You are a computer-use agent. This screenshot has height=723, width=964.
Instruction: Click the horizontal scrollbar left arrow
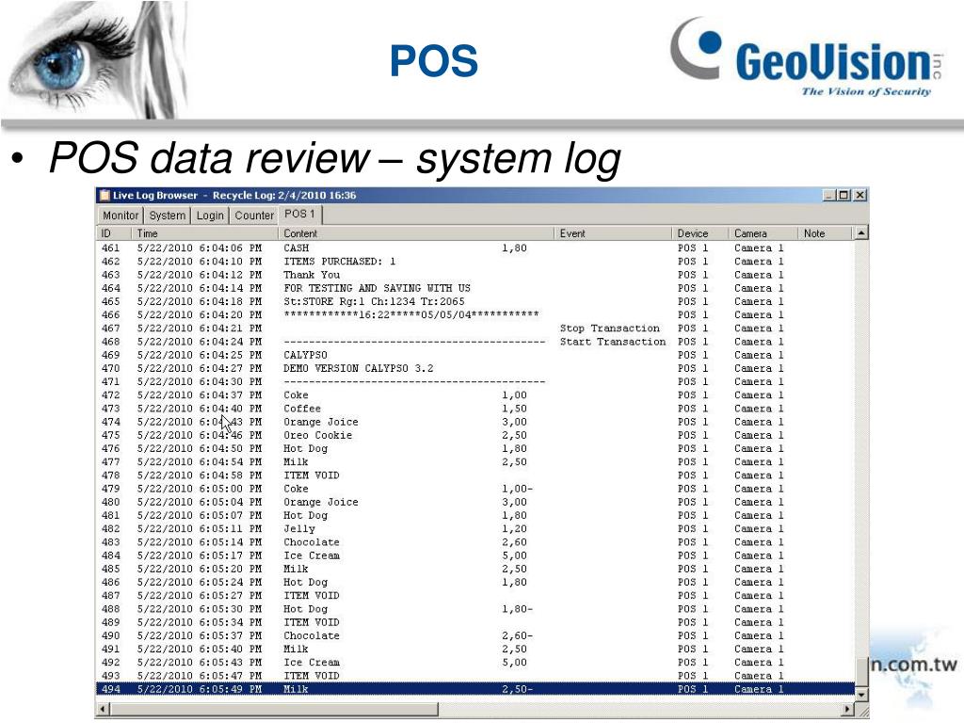(x=104, y=710)
